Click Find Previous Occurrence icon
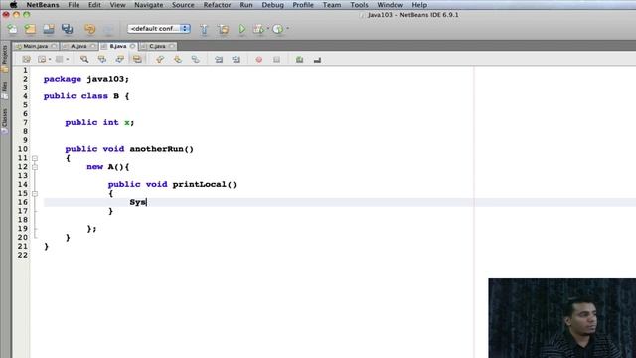Screen dimensions: 636x358 coord(101,60)
